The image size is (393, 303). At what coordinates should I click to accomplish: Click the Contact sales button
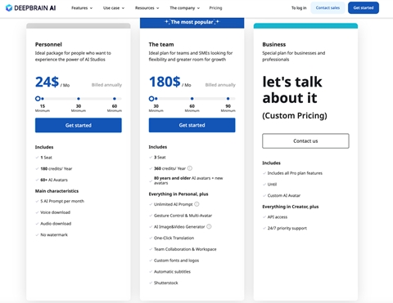[327, 8]
